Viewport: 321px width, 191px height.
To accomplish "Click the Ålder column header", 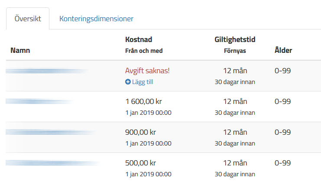I will (283, 50).
